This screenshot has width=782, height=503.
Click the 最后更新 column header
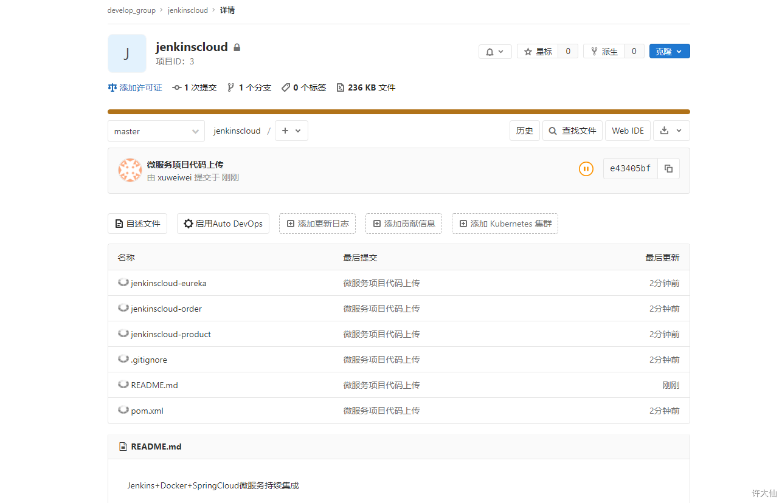tap(662, 258)
